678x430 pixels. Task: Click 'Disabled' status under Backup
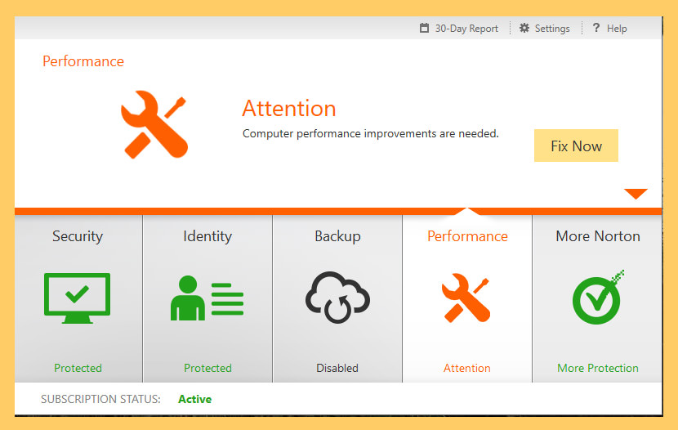(x=337, y=368)
